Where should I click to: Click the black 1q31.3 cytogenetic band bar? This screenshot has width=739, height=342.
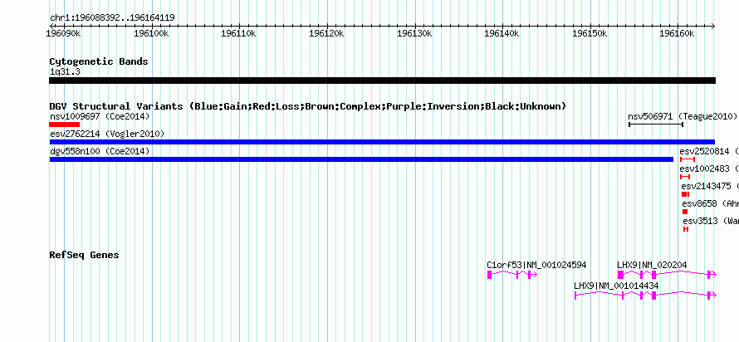point(382,81)
